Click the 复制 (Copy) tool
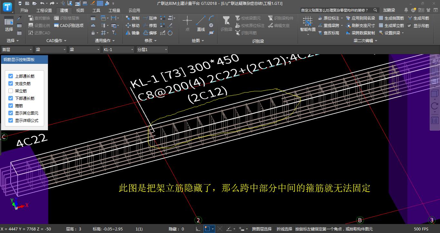The height and width of the screenshot is (233, 440). [133, 18]
